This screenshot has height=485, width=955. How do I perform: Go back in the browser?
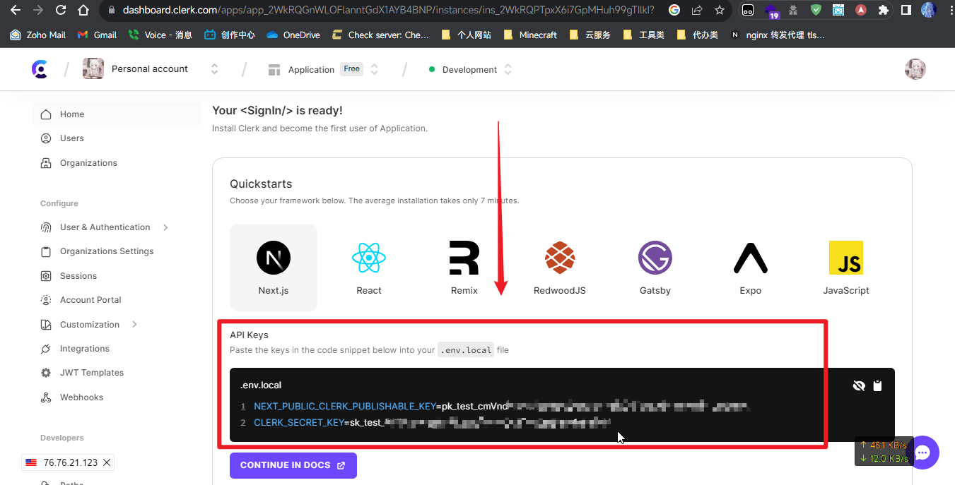tap(16, 10)
